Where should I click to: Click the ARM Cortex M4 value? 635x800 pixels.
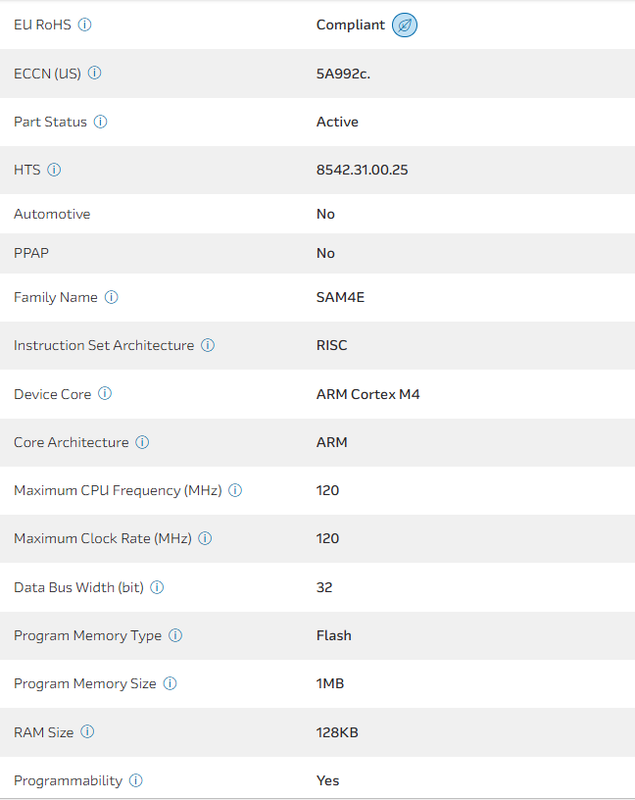367,394
